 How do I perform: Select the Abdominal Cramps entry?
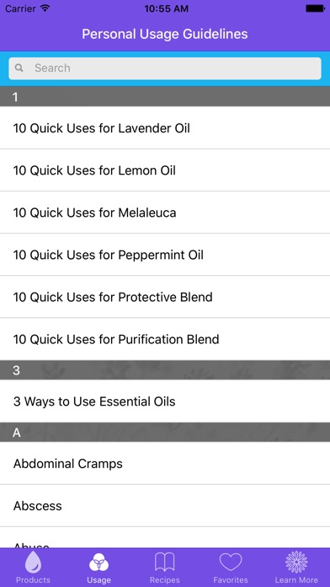[x=165, y=464]
